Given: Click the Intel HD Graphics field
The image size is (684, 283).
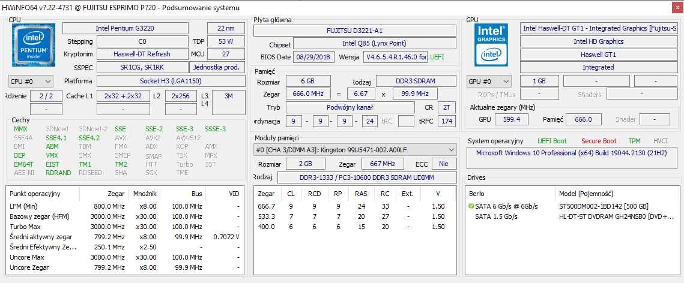Looking at the screenshot, I should 599,41.
